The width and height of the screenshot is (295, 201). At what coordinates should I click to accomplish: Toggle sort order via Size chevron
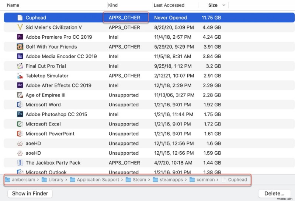pos(224,5)
